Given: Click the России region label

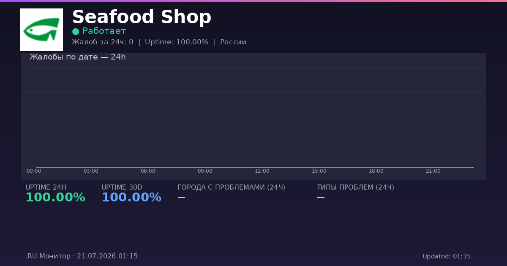Looking at the screenshot, I should 233,42.
